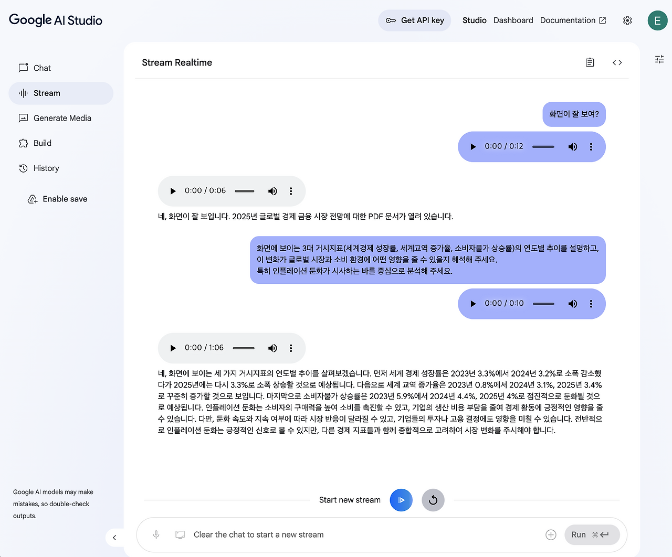The image size is (672, 557).
Task: View your History panel
Action: pyautogui.click(x=46, y=168)
